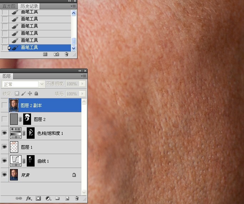Click the 不透明度 100% value field
The image size is (244, 204).
(x=72, y=84)
